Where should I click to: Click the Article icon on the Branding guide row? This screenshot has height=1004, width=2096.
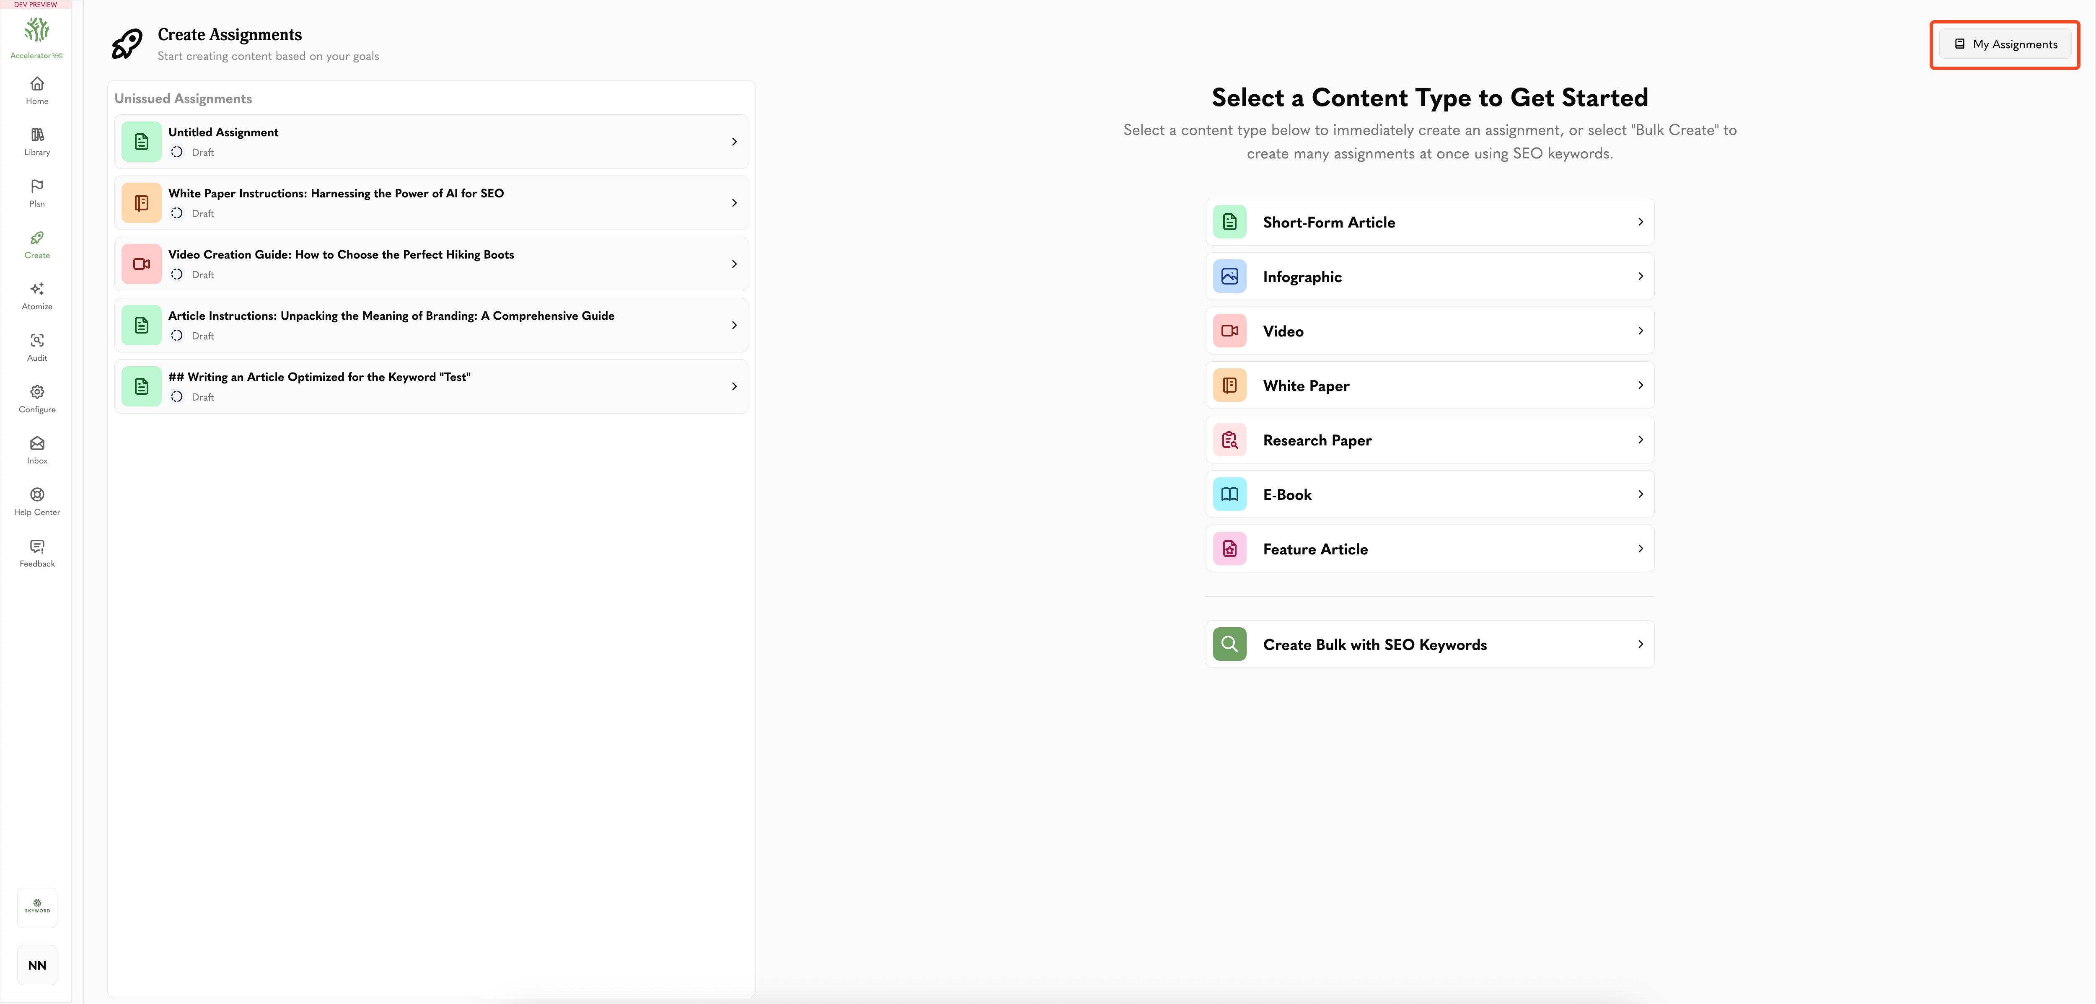(142, 326)
